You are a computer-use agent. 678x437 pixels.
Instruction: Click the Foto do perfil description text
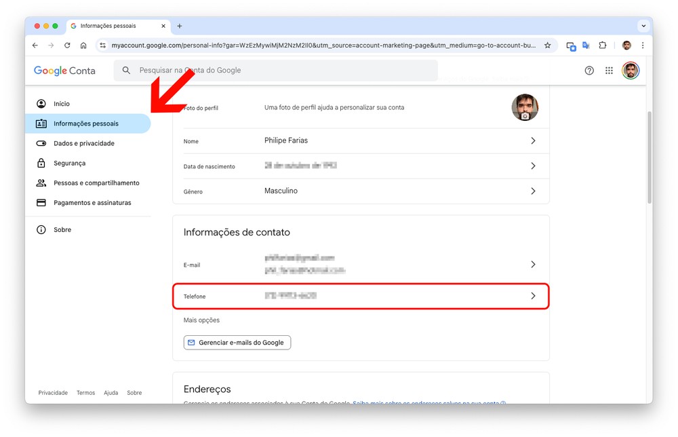tap(334, 108)
